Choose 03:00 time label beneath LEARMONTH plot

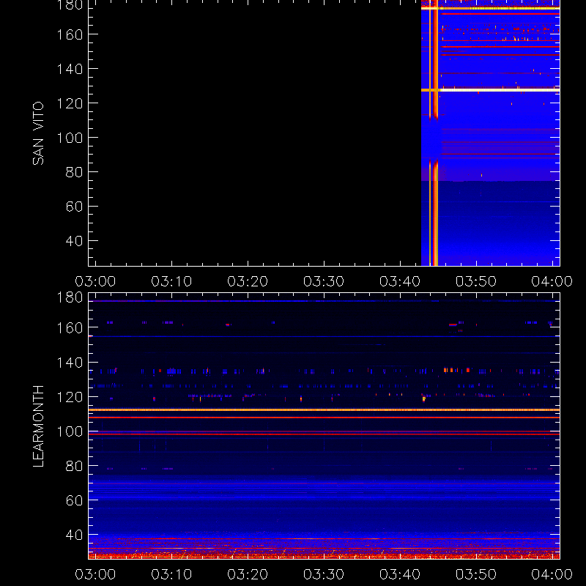pos(95,574)
